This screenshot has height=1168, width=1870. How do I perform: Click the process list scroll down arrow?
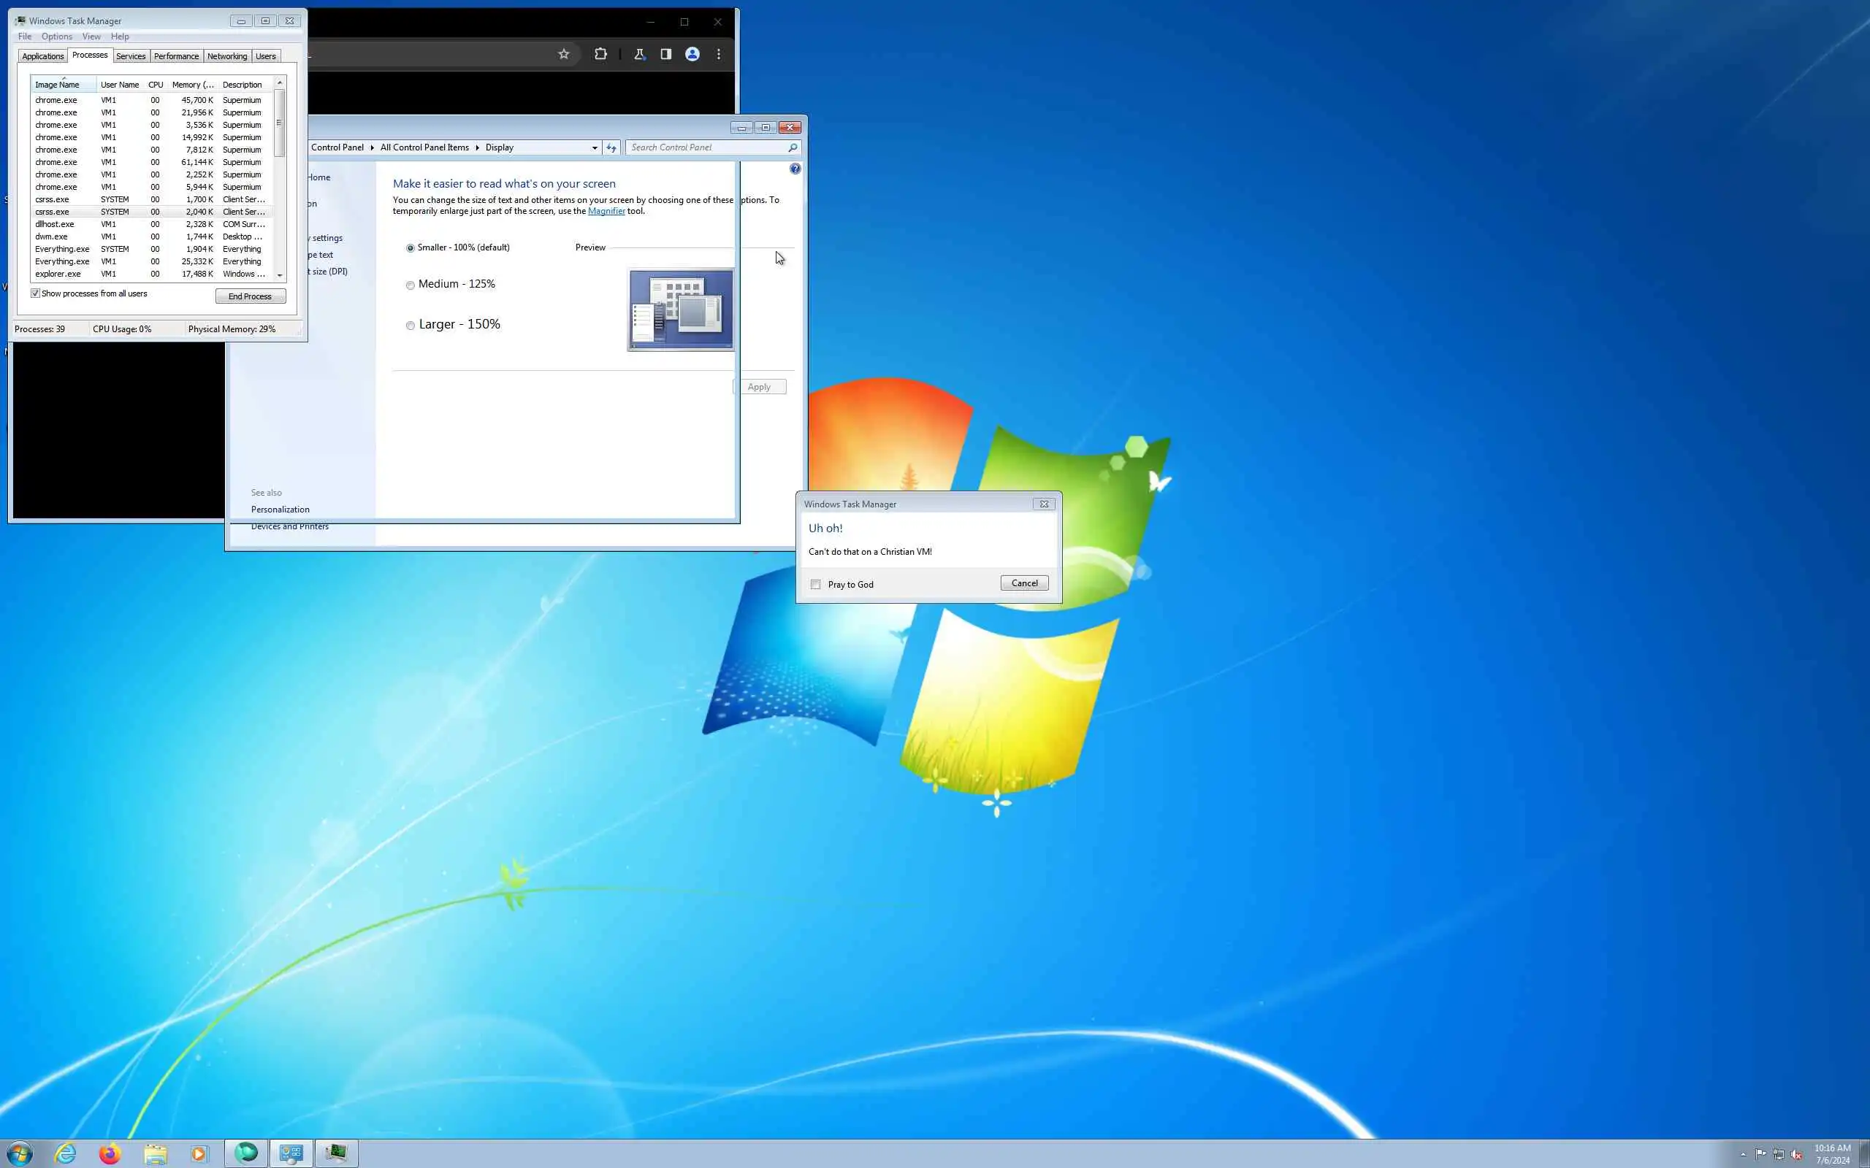pyautogui.click(x=280, y=275)
